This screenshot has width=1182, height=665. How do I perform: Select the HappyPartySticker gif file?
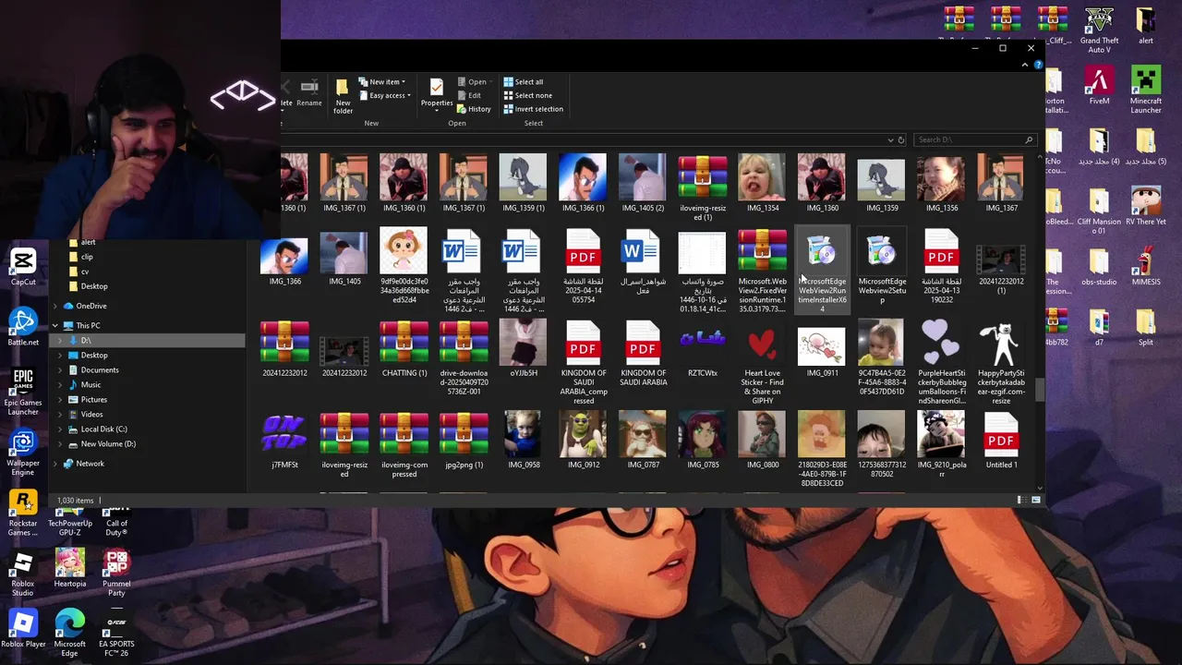point(1001,362)
